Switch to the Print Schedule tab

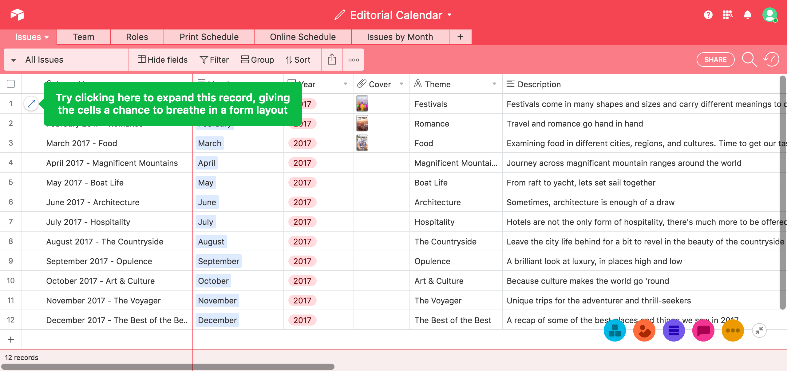(x=209, y=37)
